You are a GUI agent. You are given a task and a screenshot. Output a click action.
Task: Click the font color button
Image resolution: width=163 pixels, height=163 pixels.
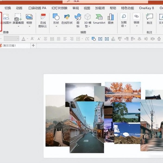click(x=23, y=39)
